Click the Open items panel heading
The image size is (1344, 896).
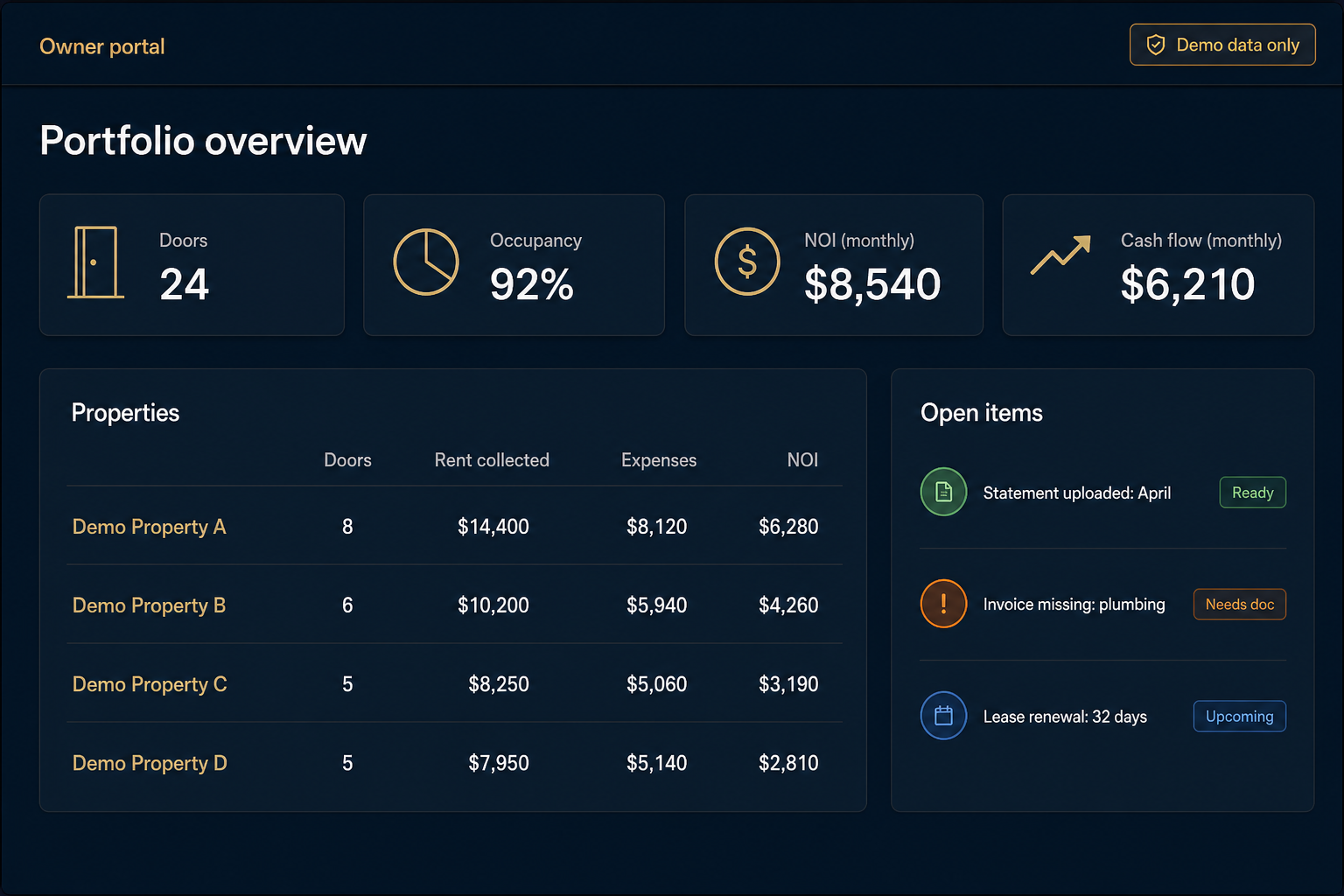click(x=982, y=413)
